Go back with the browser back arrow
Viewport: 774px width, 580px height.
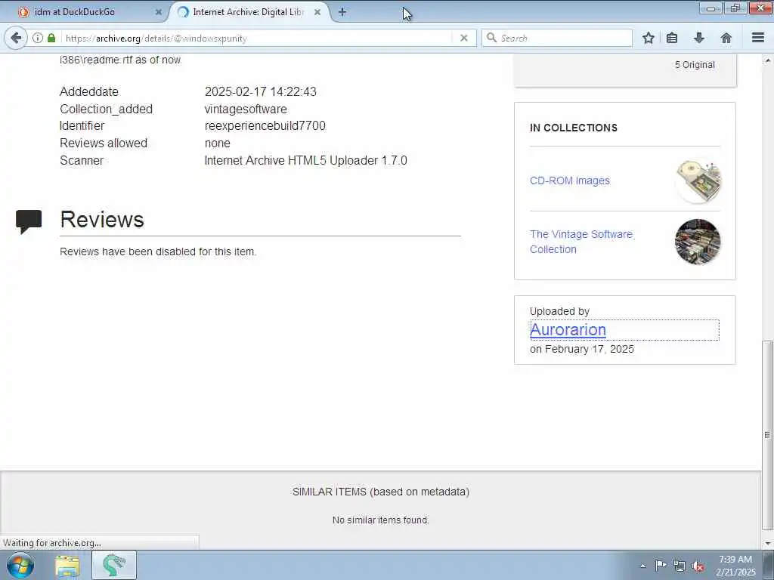[x=16, y=38]
